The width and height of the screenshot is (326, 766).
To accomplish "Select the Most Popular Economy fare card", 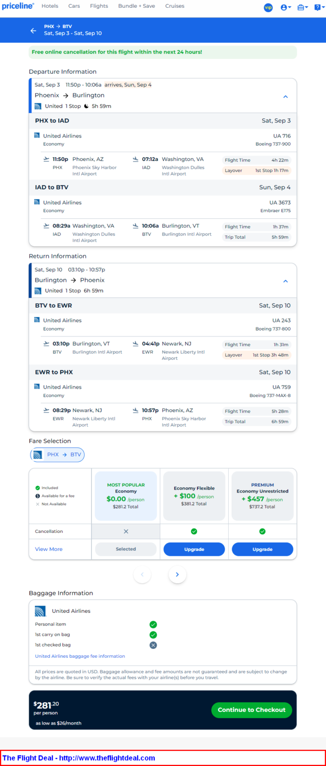I will [126, 496].
